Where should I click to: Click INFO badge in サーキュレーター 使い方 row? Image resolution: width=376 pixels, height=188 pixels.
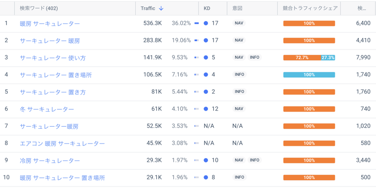pyautogui.click(x=255, y=57)
